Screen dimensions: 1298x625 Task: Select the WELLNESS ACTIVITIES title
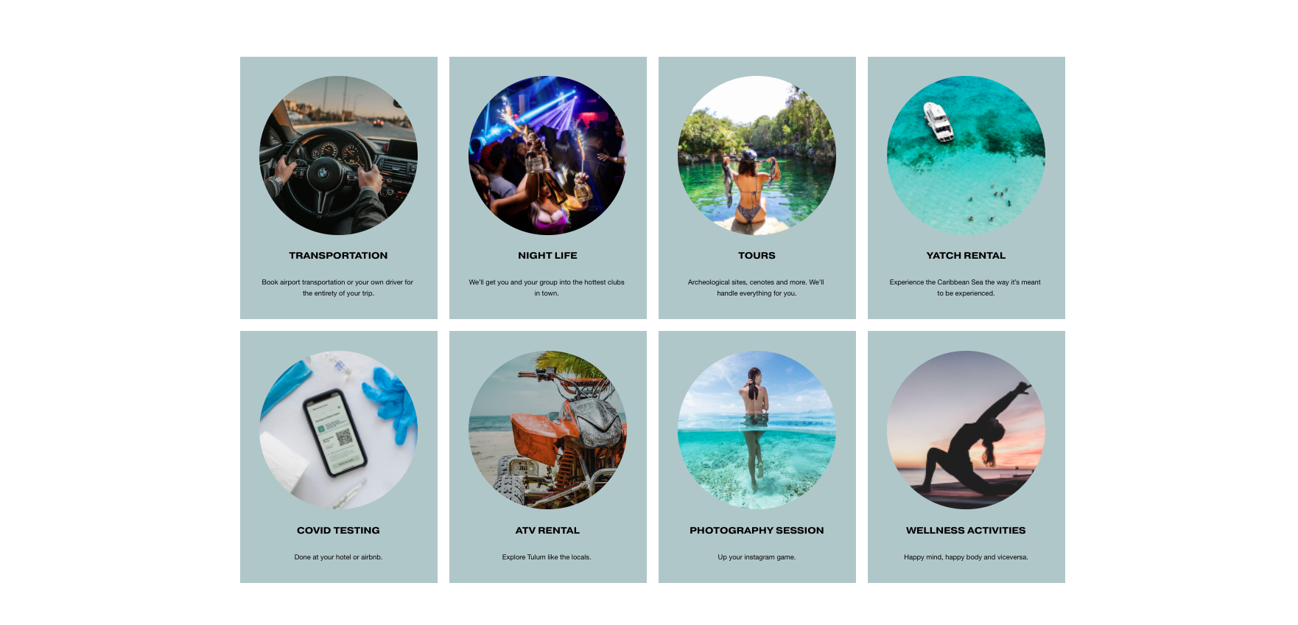click(966, 531)
